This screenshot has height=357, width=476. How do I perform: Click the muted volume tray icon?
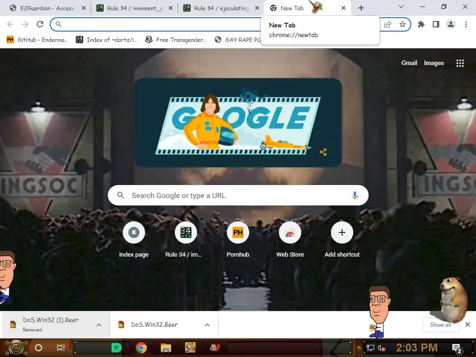381,348
